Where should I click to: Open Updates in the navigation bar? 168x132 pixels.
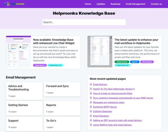coord(101,4)
